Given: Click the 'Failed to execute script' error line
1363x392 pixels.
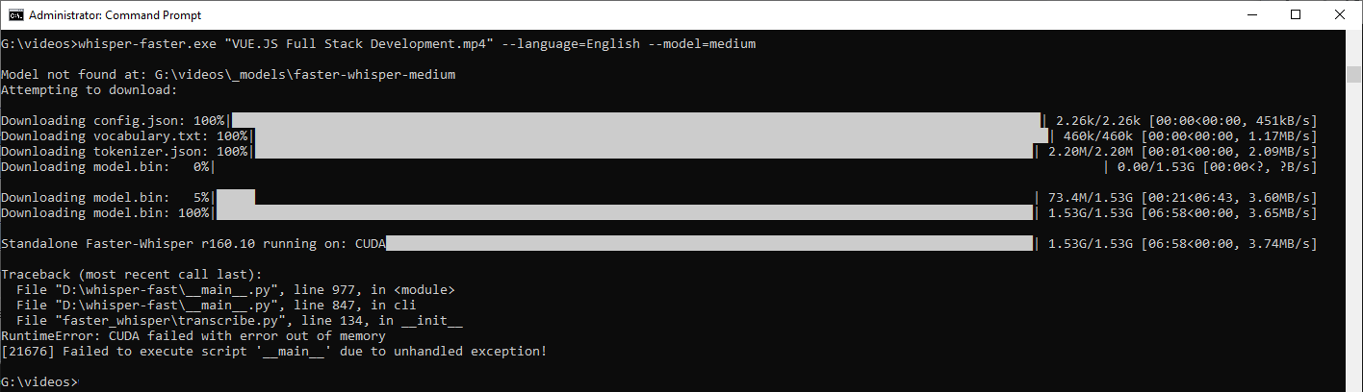Looking at the screenshot, I should coord(274,352).
